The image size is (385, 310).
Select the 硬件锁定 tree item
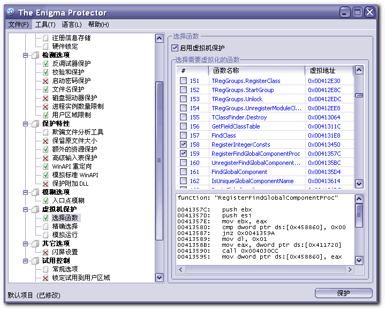pos(65,47)
